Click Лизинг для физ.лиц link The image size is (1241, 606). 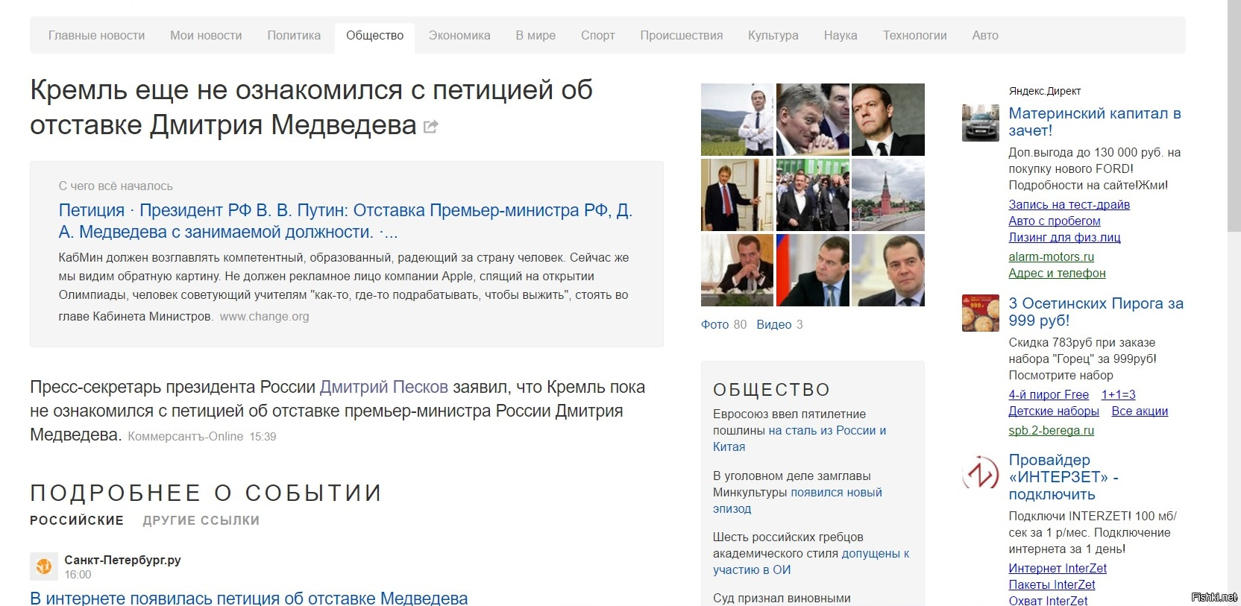(1064, 237)
